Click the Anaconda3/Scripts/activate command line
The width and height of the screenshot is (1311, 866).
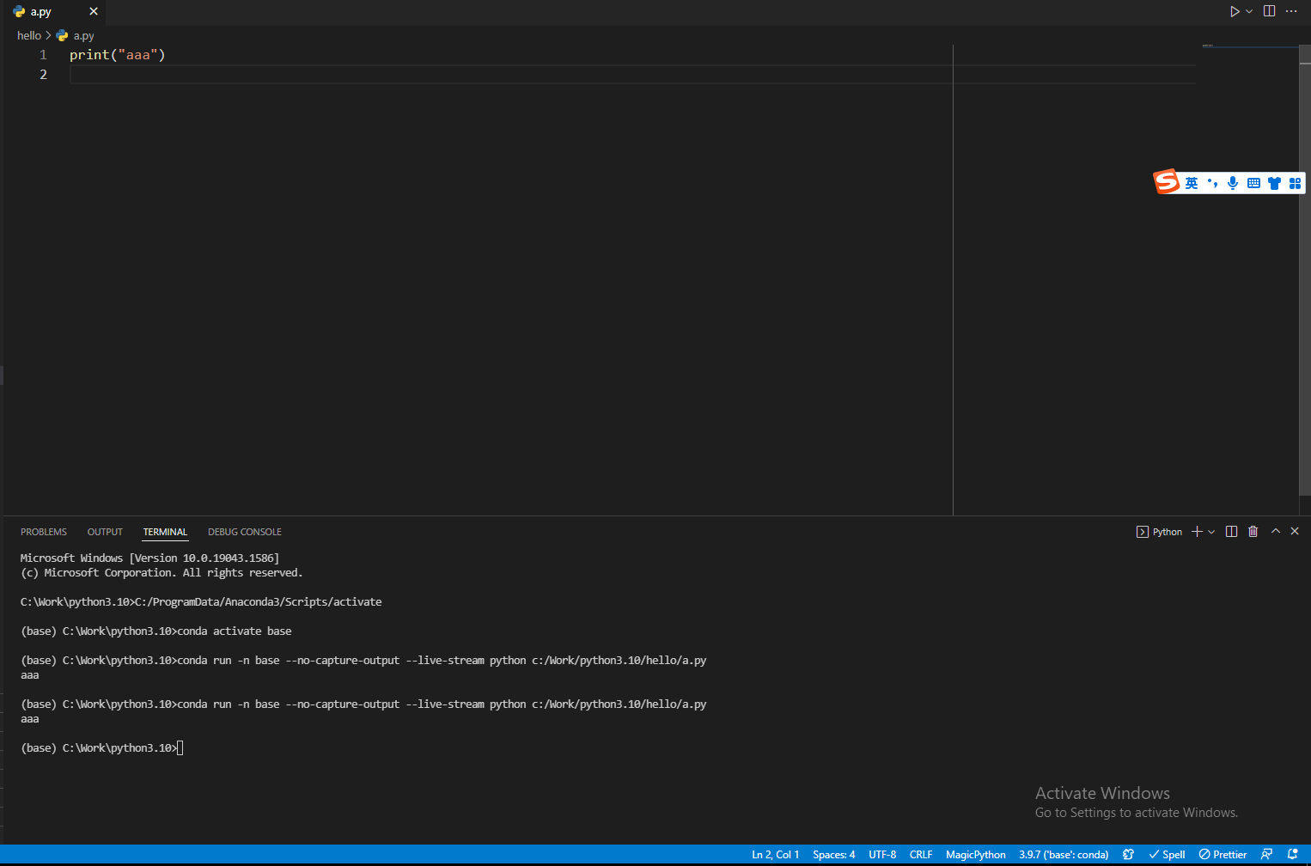(x=201, y=602)
